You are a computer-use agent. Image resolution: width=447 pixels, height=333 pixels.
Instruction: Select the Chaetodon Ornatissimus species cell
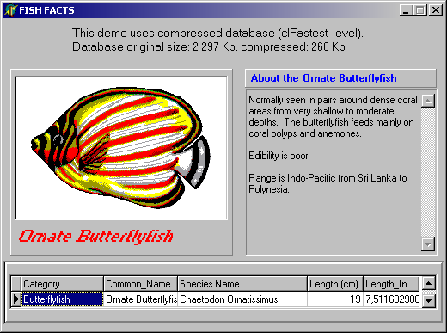pyautogui.click(x=242, y=299)
